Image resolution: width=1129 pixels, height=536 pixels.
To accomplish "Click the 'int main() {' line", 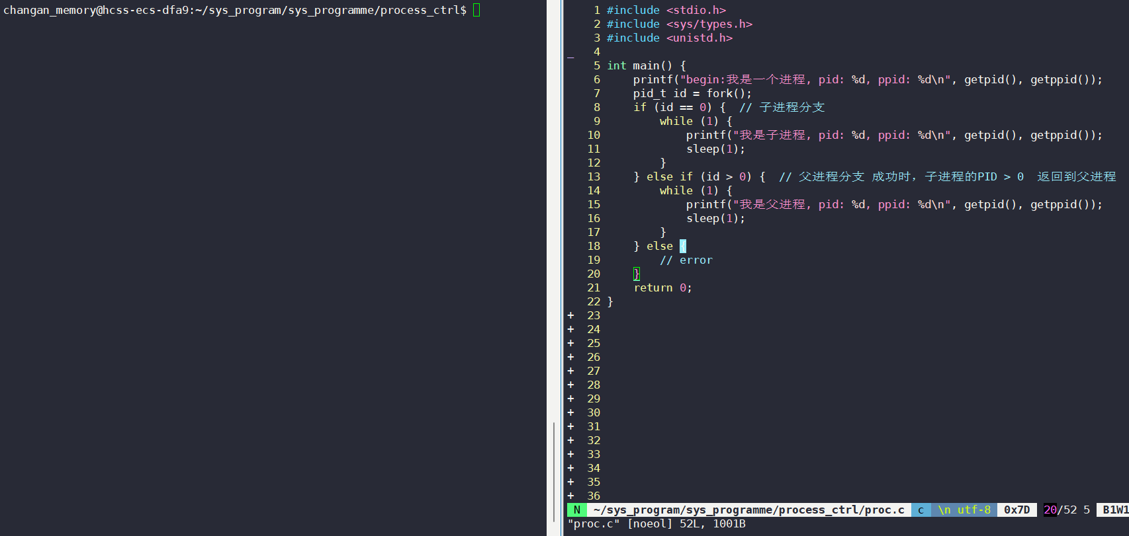I will tap(647, 65).
